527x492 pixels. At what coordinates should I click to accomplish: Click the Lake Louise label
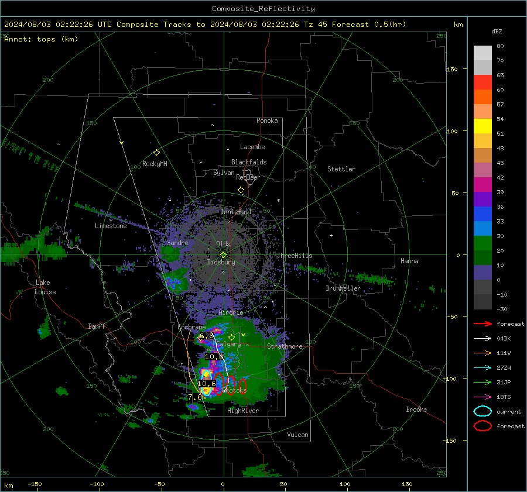[x=45, y=287]
